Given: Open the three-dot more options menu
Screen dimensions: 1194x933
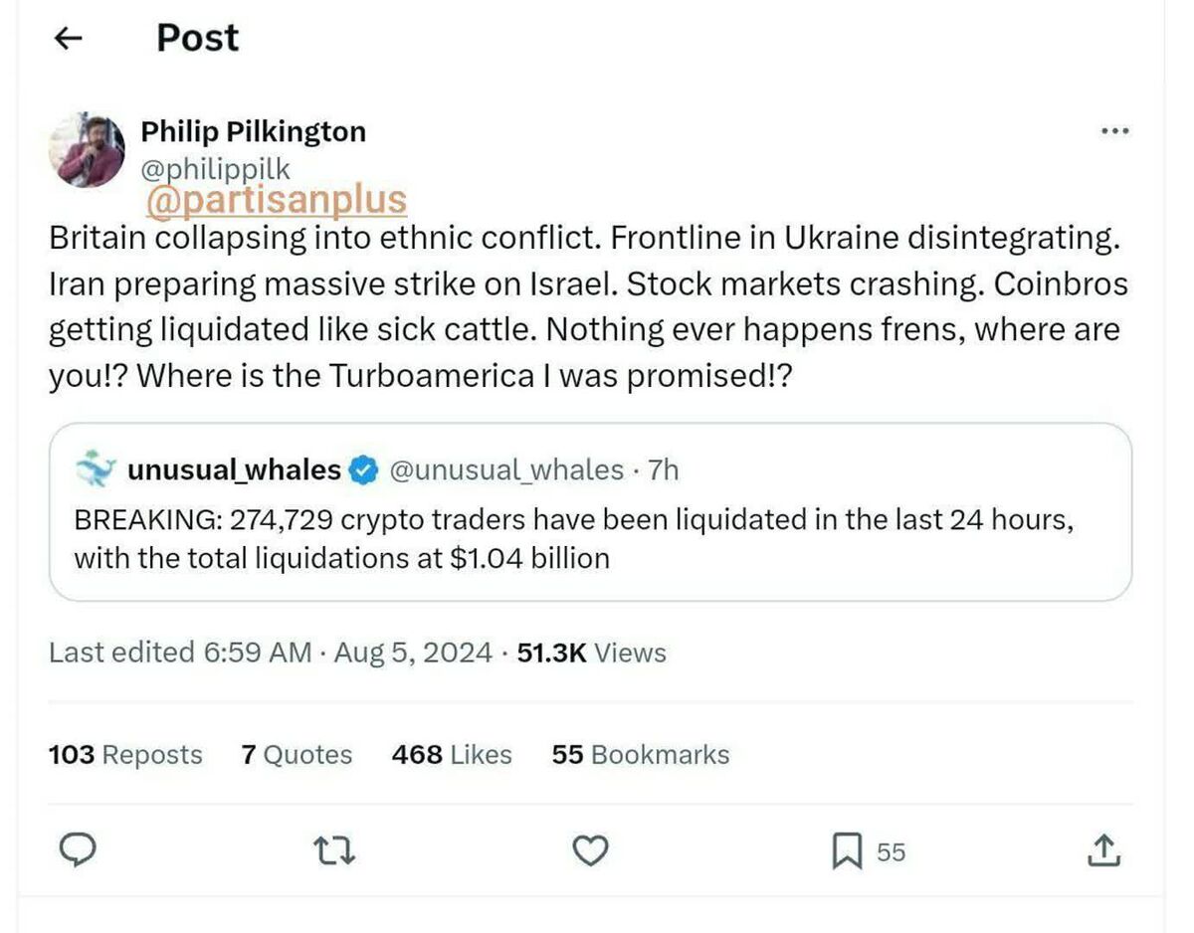Looking at the screenshot, I should coord(1113,131).
